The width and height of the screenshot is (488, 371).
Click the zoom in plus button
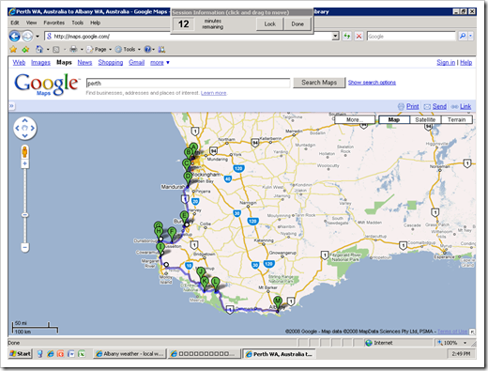pos(24,163)
